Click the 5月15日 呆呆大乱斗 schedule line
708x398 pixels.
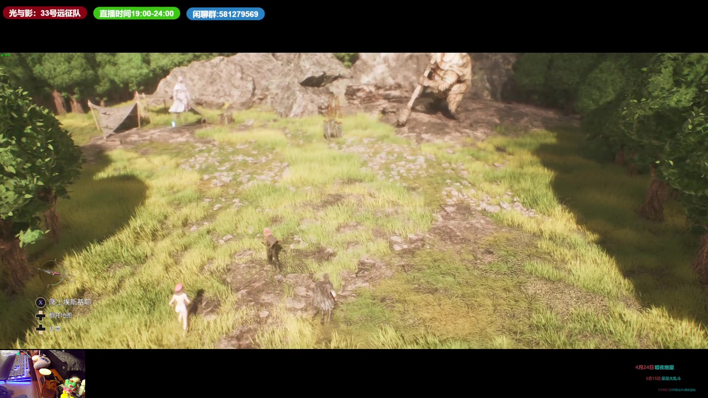pos(663,378)
